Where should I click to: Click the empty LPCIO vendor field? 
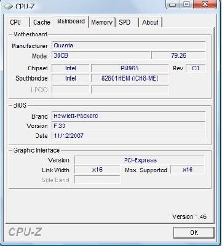tap(71, 90)
